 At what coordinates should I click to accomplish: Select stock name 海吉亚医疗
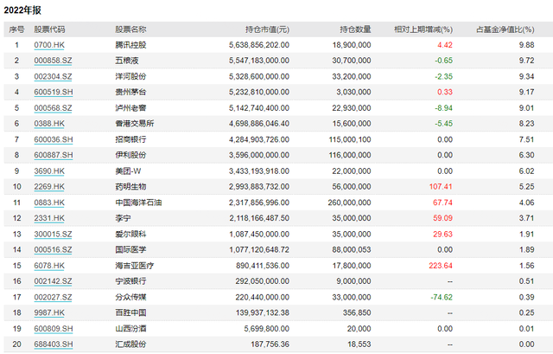point(135,266)
